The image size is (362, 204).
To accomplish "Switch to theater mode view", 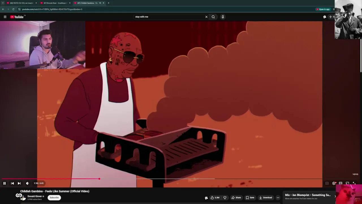I will (x=341, y=183).
